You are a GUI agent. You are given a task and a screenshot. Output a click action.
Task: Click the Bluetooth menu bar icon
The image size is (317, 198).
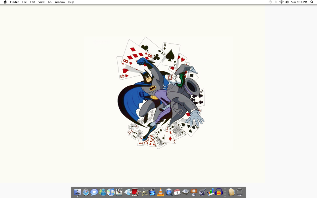pyautogui.click(x=276, y=2)
